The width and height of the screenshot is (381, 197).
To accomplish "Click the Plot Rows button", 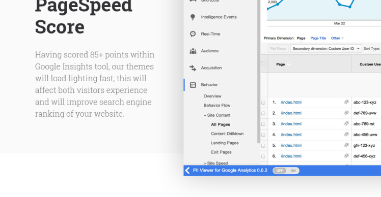I will tap(278, 49).
